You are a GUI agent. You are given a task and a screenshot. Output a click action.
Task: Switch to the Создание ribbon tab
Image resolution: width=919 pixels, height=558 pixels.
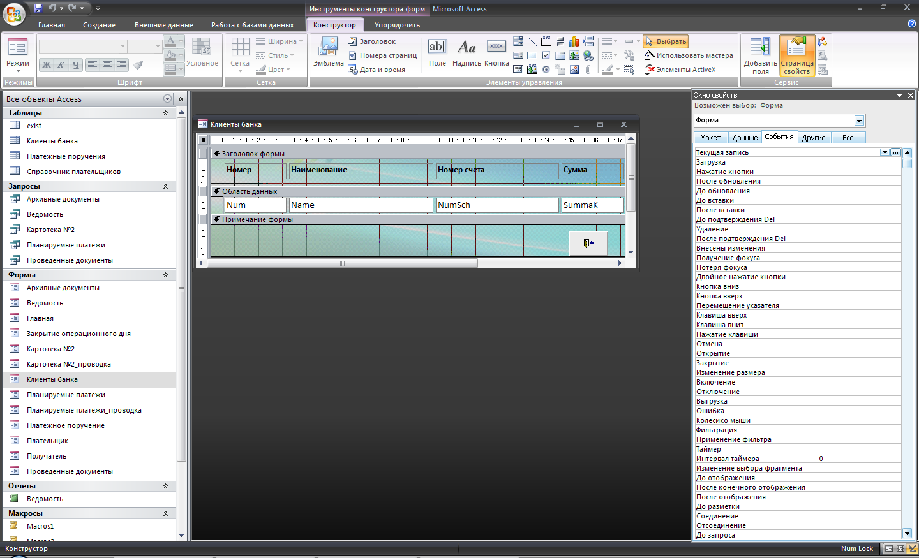click(99, 25)
